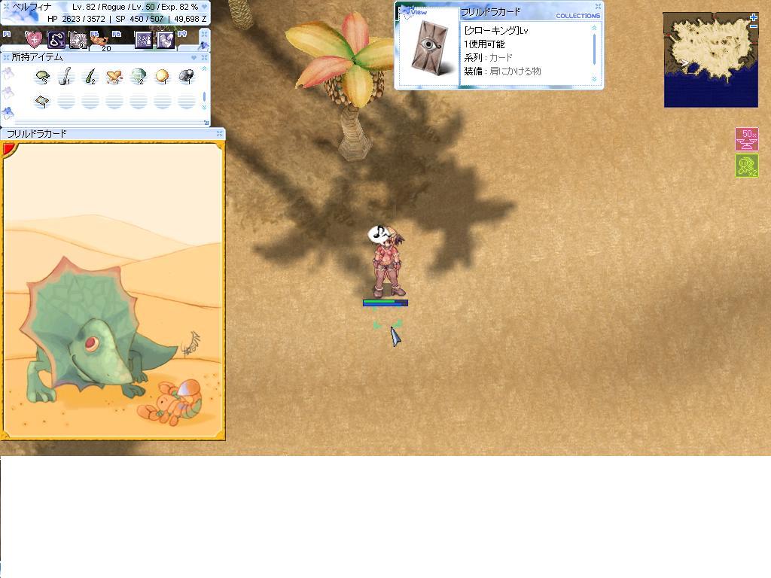This screenshot has width=771, height=578.
Task: Activate the purple spray skill icon in hotkey bar
Action: (x=143, y=39)
